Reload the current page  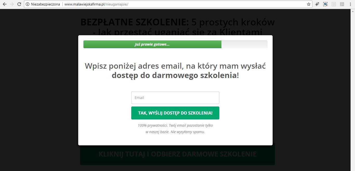pyautogui.click(x=19, y=4)
